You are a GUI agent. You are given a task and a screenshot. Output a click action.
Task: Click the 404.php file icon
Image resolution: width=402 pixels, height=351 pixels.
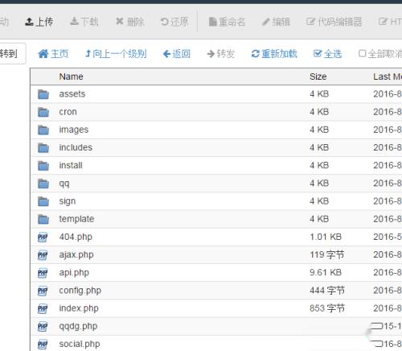(43, 237)
